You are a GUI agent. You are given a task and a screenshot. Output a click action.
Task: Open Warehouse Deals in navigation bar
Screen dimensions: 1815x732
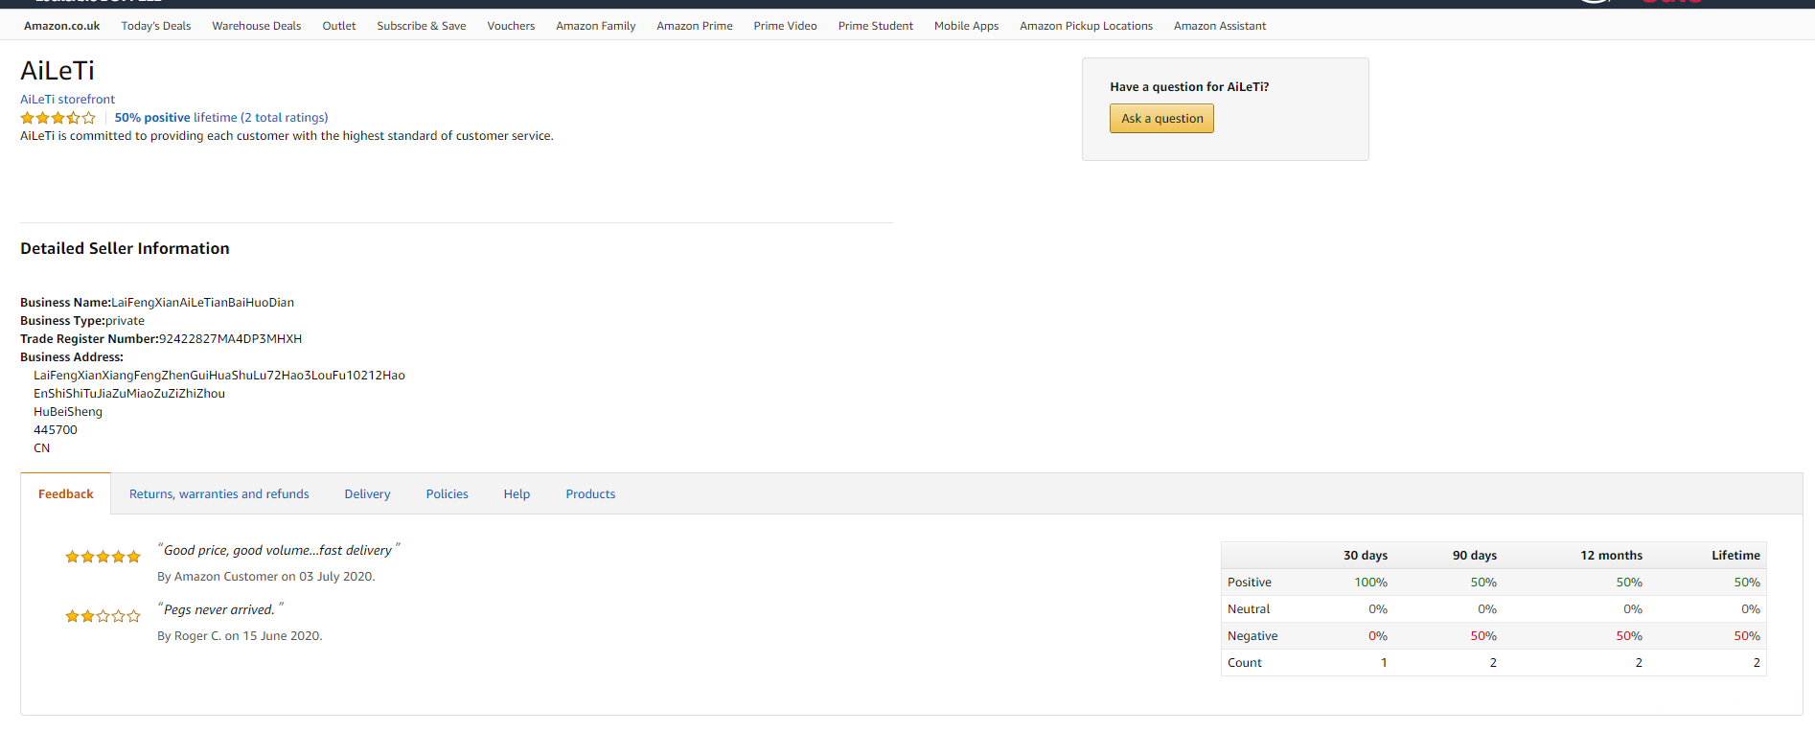[x=256, y=26]
